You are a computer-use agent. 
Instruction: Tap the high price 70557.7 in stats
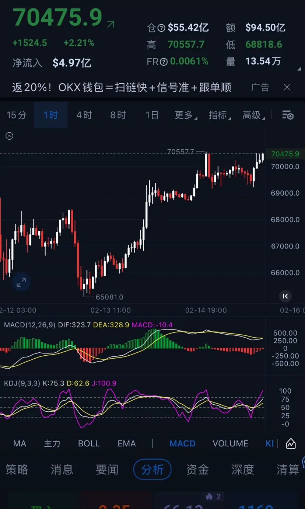click(186, 45)
